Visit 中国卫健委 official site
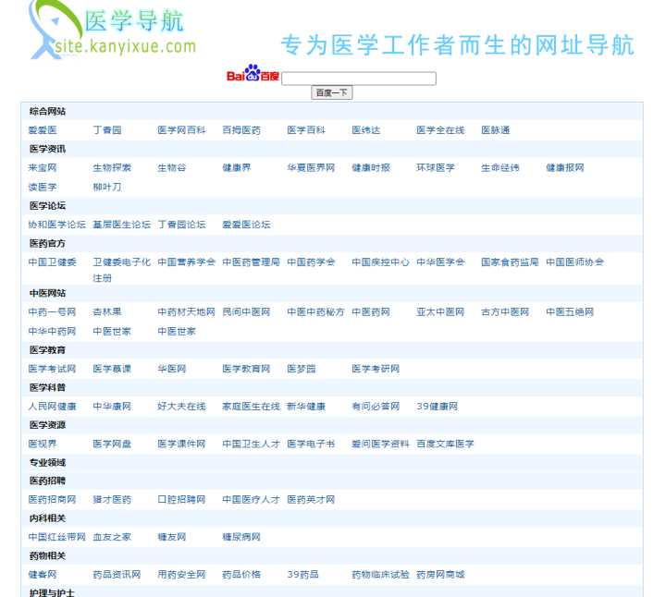 (x=52, y=262)
